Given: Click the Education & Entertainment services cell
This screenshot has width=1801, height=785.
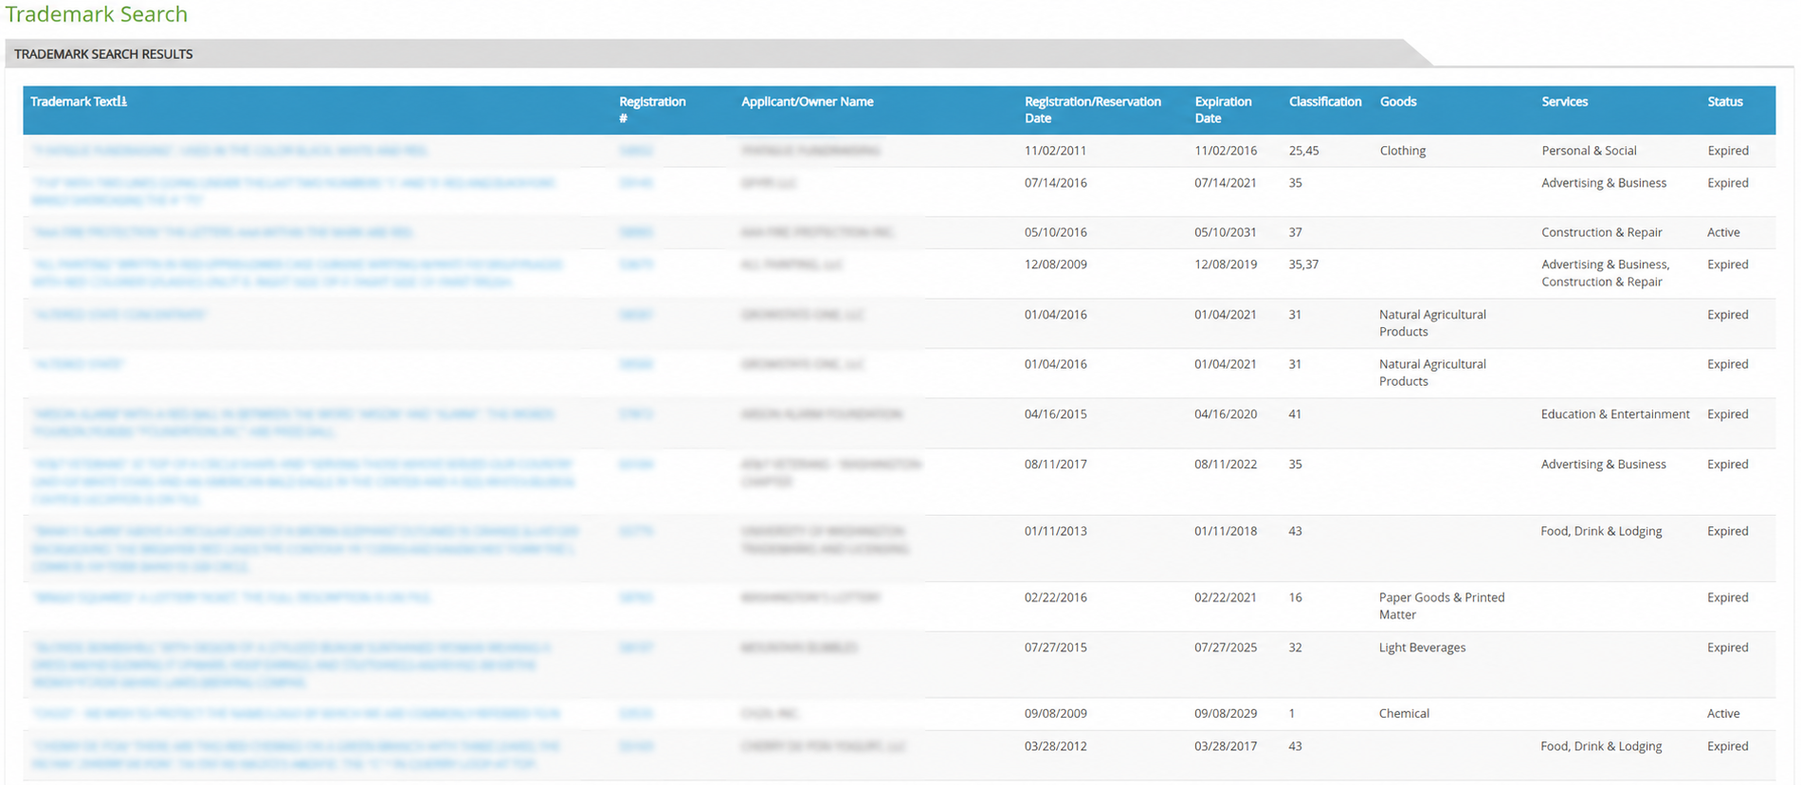Looking at the screenshot, I should click(x=1615, y=414).
